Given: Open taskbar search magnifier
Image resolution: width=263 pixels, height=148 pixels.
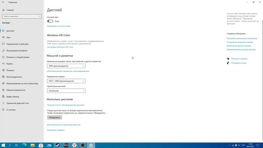Looking at the screenshot, I should [10, 145].
